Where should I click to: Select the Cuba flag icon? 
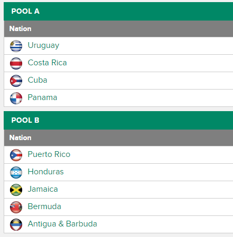16,81
